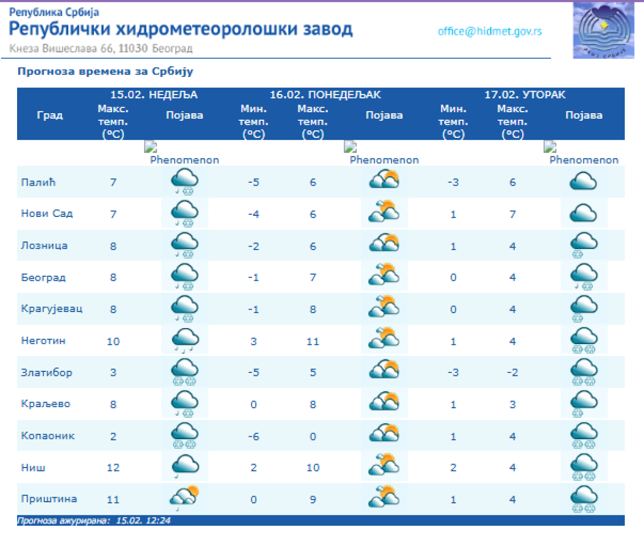
Task: Click Sunday's sun-and-cloud icon for Приштина
Action: [185, 498]
